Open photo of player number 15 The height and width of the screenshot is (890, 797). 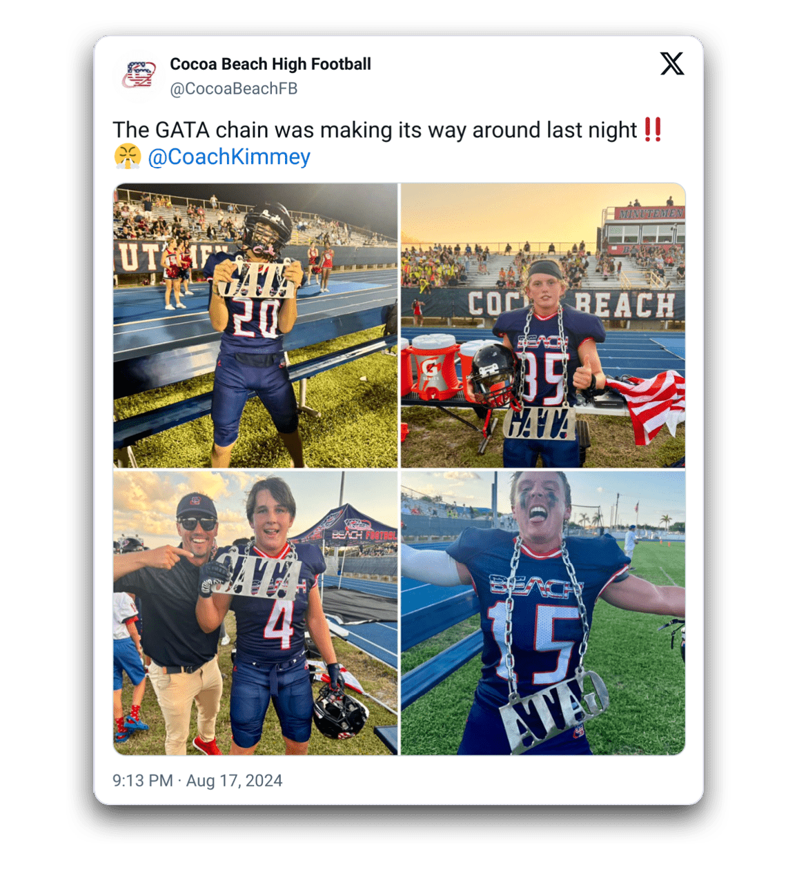coord(543,613)
